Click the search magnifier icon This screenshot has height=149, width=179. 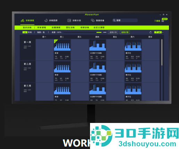[x=114, y=20]
